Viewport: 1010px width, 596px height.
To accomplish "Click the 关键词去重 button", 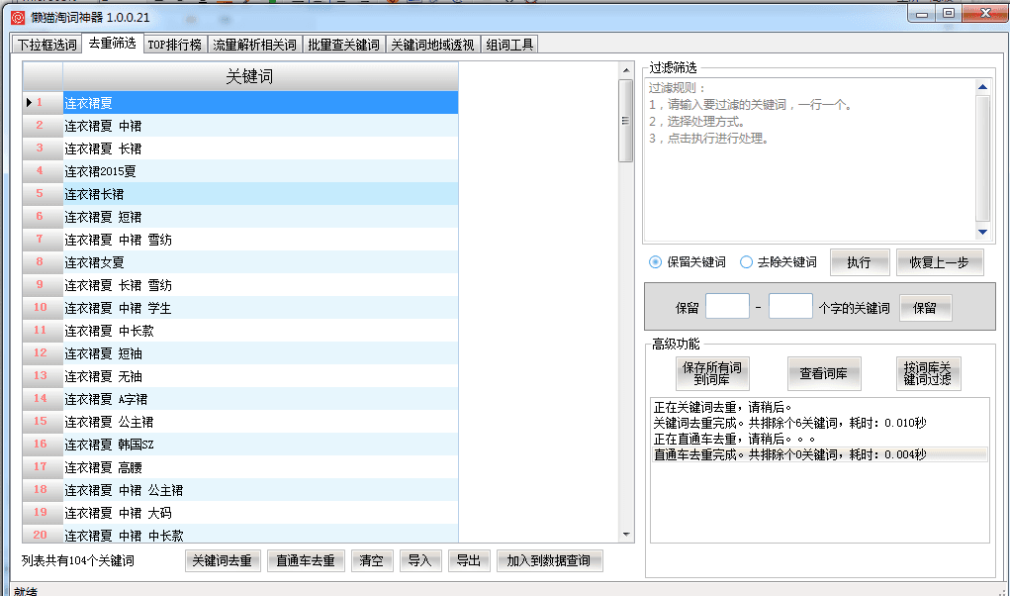I will pos(222,561).
